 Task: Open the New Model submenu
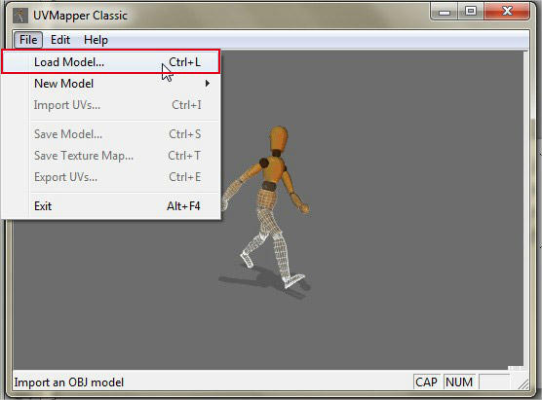(110, 83)
